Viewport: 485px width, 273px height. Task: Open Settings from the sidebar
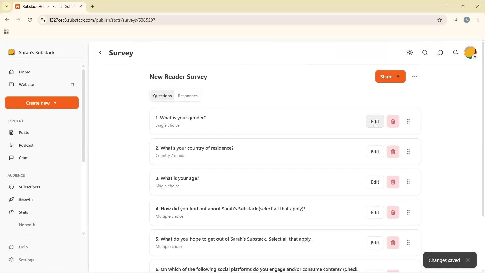coord(27,260)
